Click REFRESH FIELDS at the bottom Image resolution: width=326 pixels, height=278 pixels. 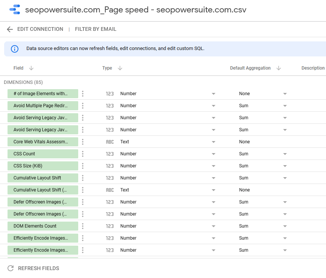[x=33, y=269]
